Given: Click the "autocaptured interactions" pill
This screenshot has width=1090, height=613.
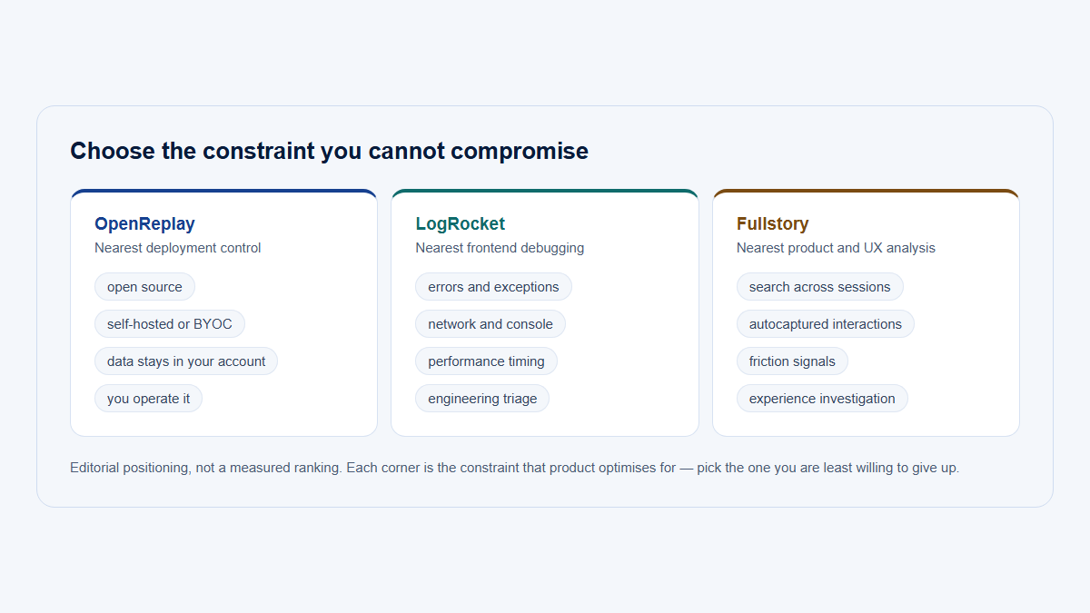Looking at the screenshot, I should 825,324.
